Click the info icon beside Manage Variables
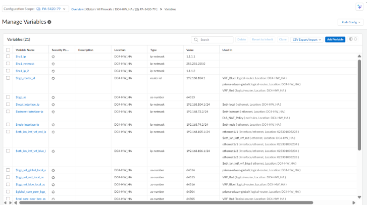 49,22
